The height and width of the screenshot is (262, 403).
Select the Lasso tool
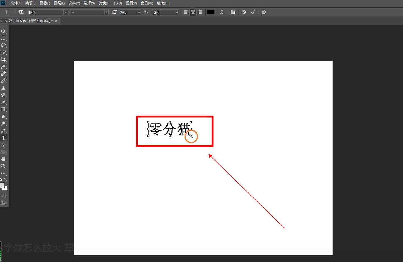pyautogui.click(x=3, y=45)
